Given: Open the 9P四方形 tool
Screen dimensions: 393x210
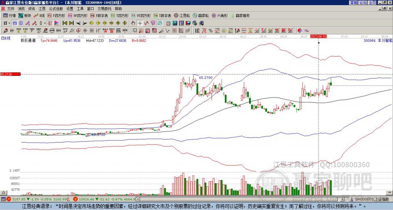Looking at the screenshot, I should pyautogui.click(x=78, y=15).
